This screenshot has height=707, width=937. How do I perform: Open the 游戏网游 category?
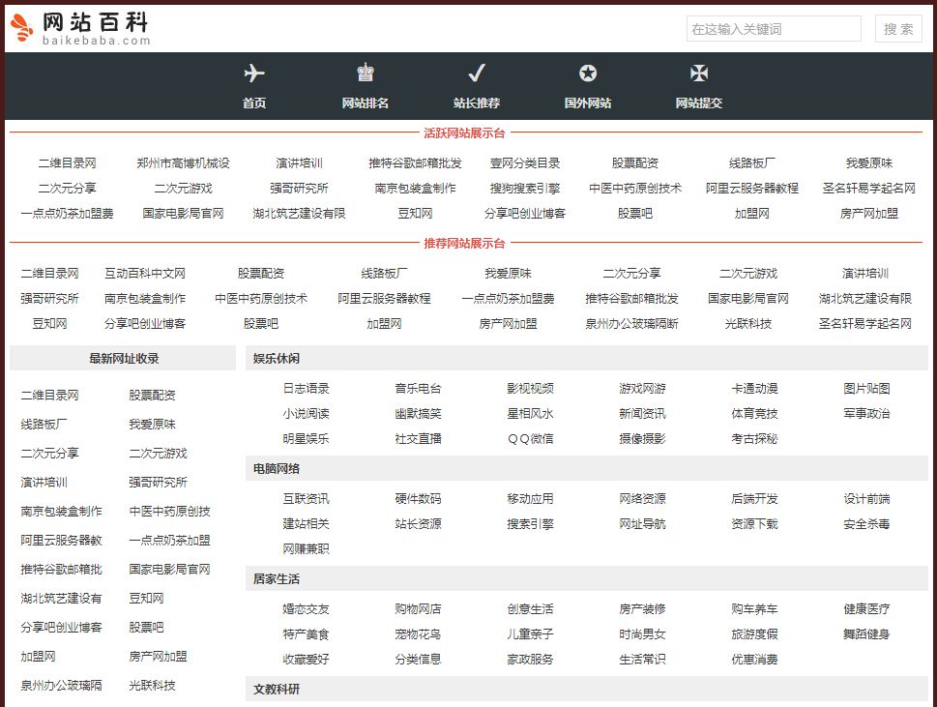642,389
